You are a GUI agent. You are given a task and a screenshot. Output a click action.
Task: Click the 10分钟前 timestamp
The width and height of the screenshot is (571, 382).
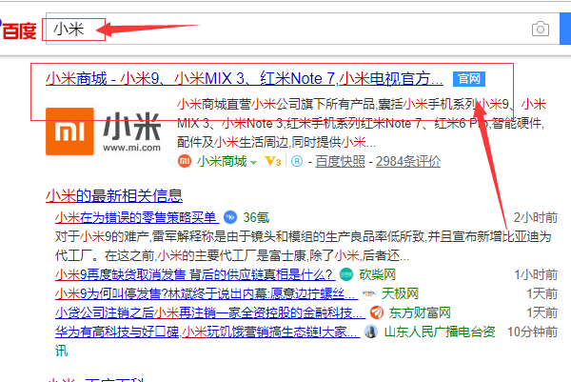[x=532, y=332]
